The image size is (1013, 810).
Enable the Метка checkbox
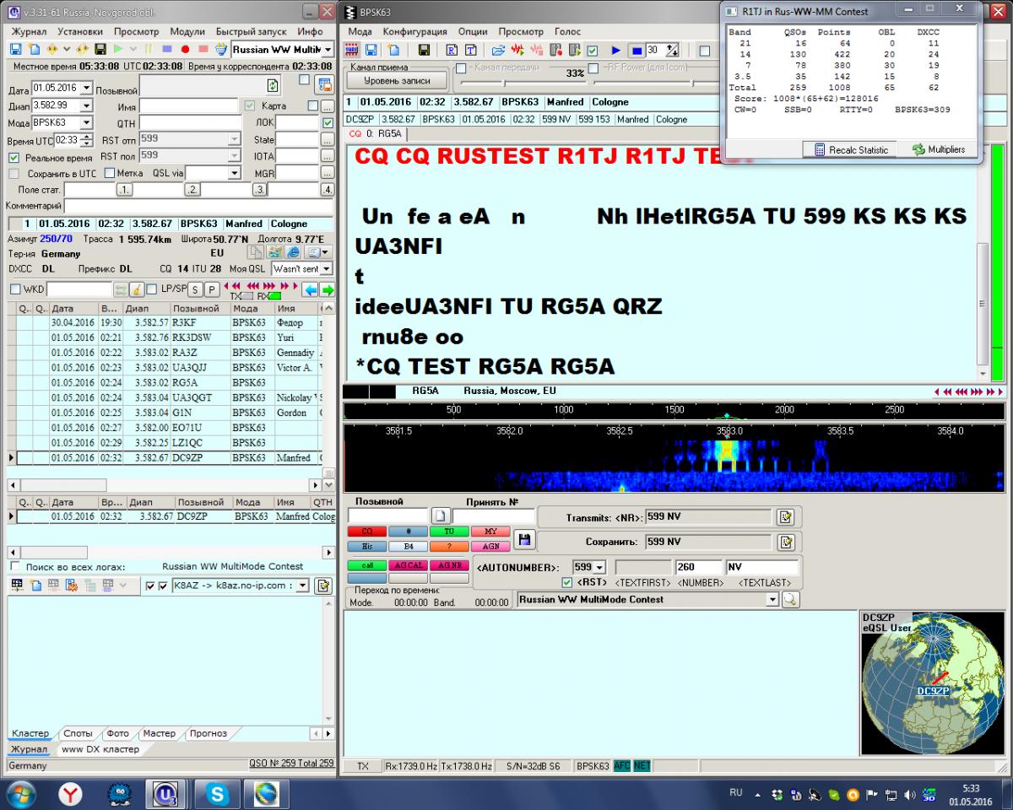click(x=110, y=173)
